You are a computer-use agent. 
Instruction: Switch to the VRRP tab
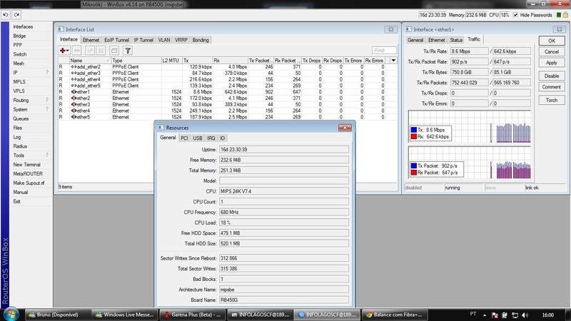pyautogui.click(x=181, y=40)
